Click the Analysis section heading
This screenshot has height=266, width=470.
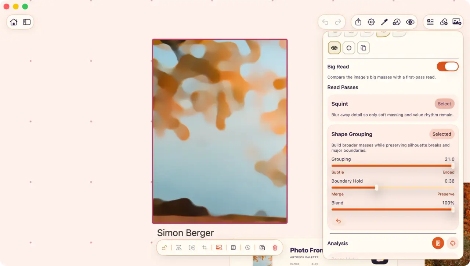coord(337,243)
